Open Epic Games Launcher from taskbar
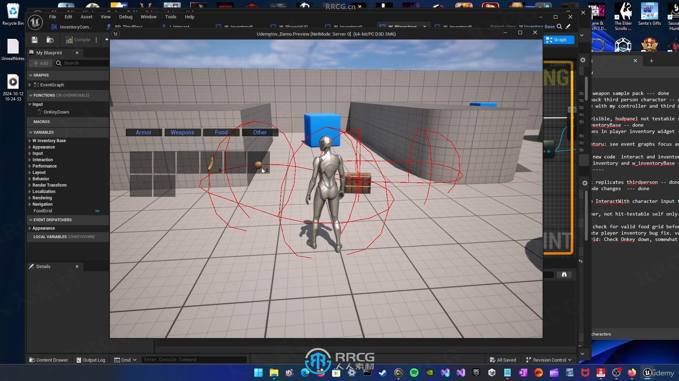The width and height of the screenshot is (679, 381). pyautogui.click(x=476, y=373)
